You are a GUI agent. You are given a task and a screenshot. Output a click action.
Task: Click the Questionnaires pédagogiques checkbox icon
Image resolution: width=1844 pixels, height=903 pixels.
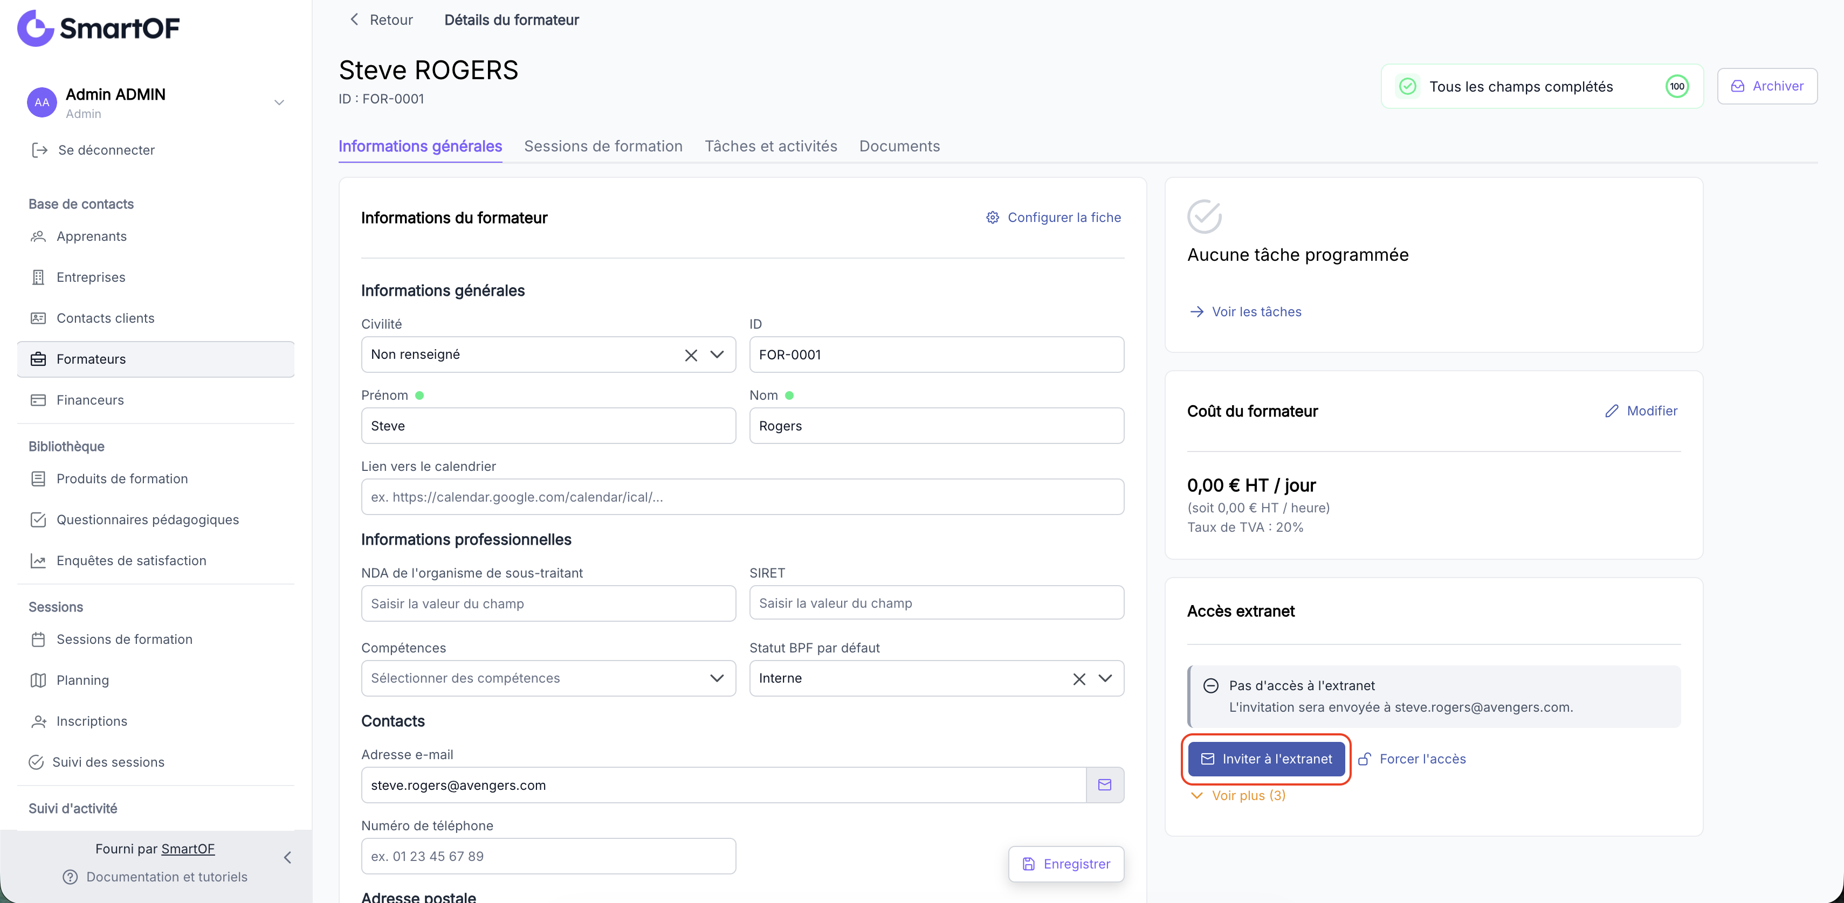pos(38,519)
